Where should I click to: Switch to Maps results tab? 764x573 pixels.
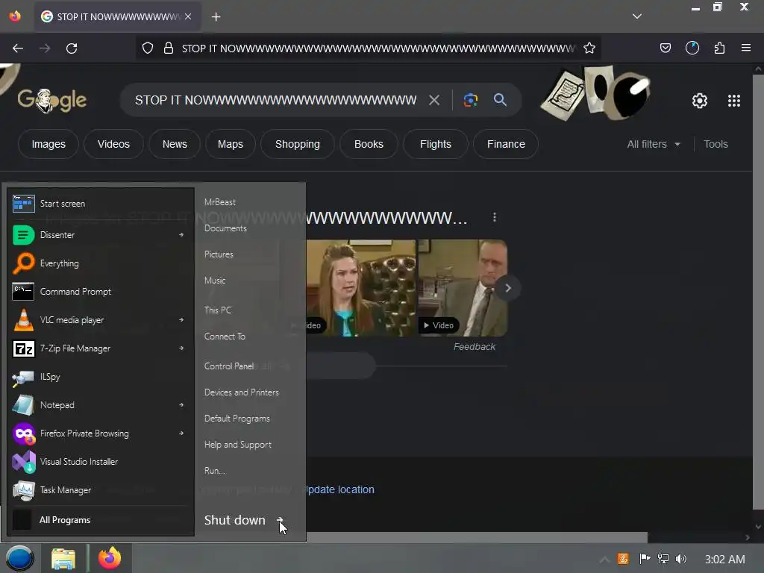[x=230, y=144]
